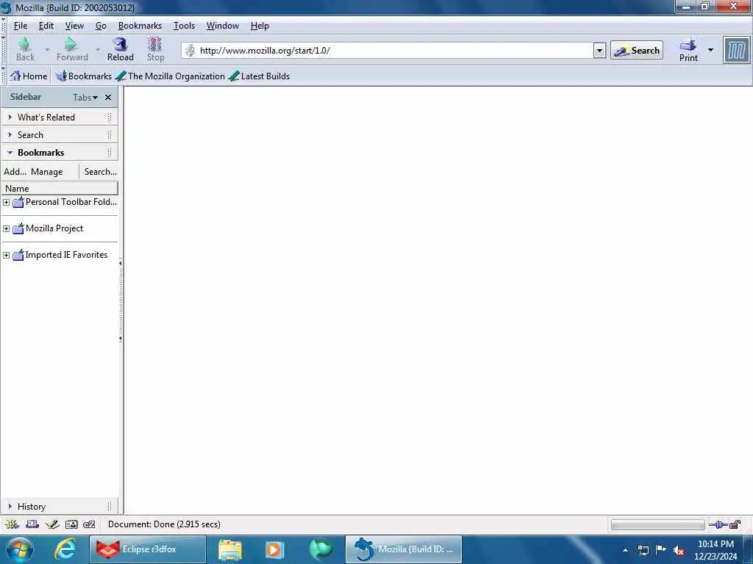Click the Stop loading icon
This screenshot has height=564, width=753.
(x=155, y=49)
